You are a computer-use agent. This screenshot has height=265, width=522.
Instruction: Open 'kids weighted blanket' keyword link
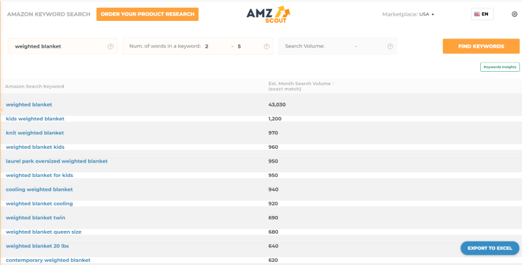click(x=35, y=119)
